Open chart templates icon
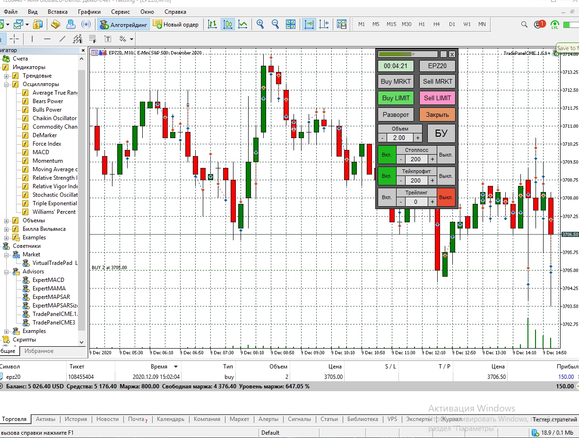579x438 pixels. click(342, 24)
